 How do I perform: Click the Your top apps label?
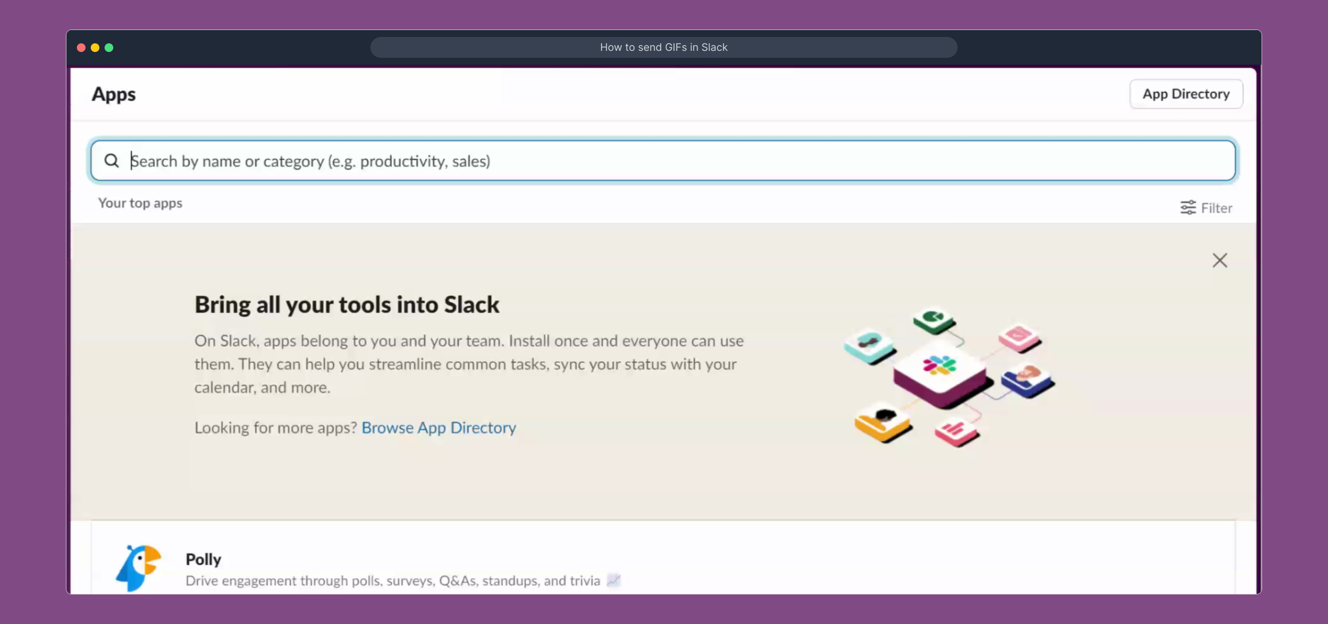pos(140,203)
